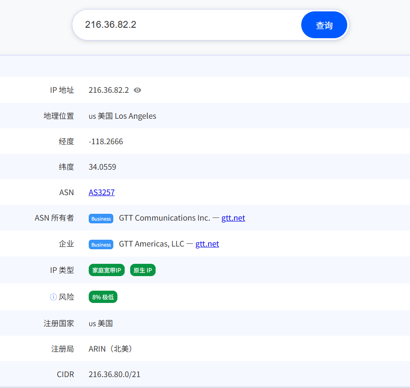Click the 原生 IP tag
410x388 pixels.
pyautogui.click(x=143, y=271)
